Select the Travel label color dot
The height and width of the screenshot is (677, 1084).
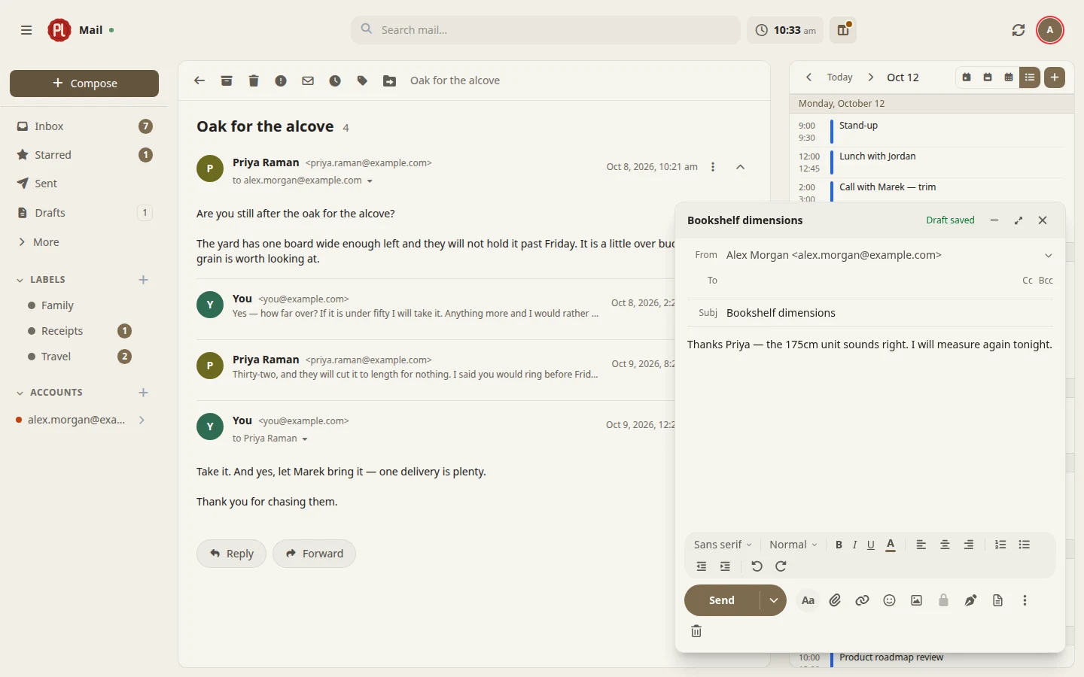point(32,357)
